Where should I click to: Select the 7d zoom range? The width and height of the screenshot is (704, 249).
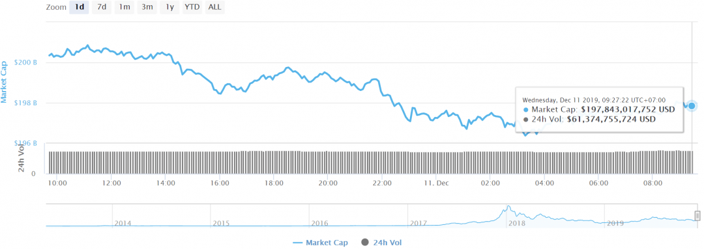102,8
